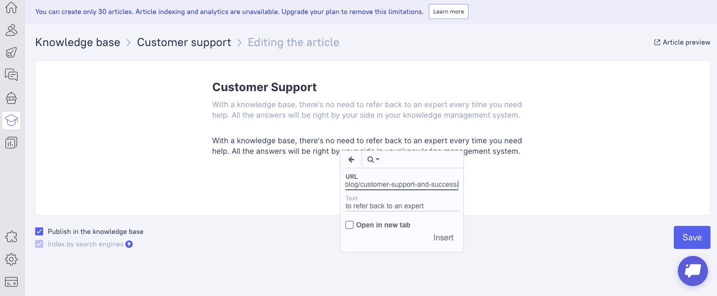
Task: Open the home dashboard icon in sidebar
Action: coord(11,8)
